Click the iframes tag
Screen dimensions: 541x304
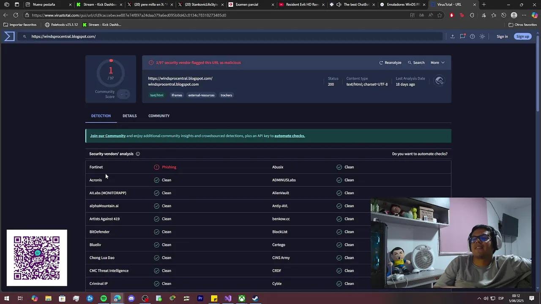pos(177,95)
